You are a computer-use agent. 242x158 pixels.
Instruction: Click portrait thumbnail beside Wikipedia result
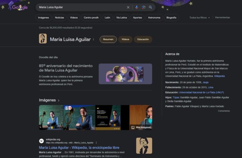144,146
